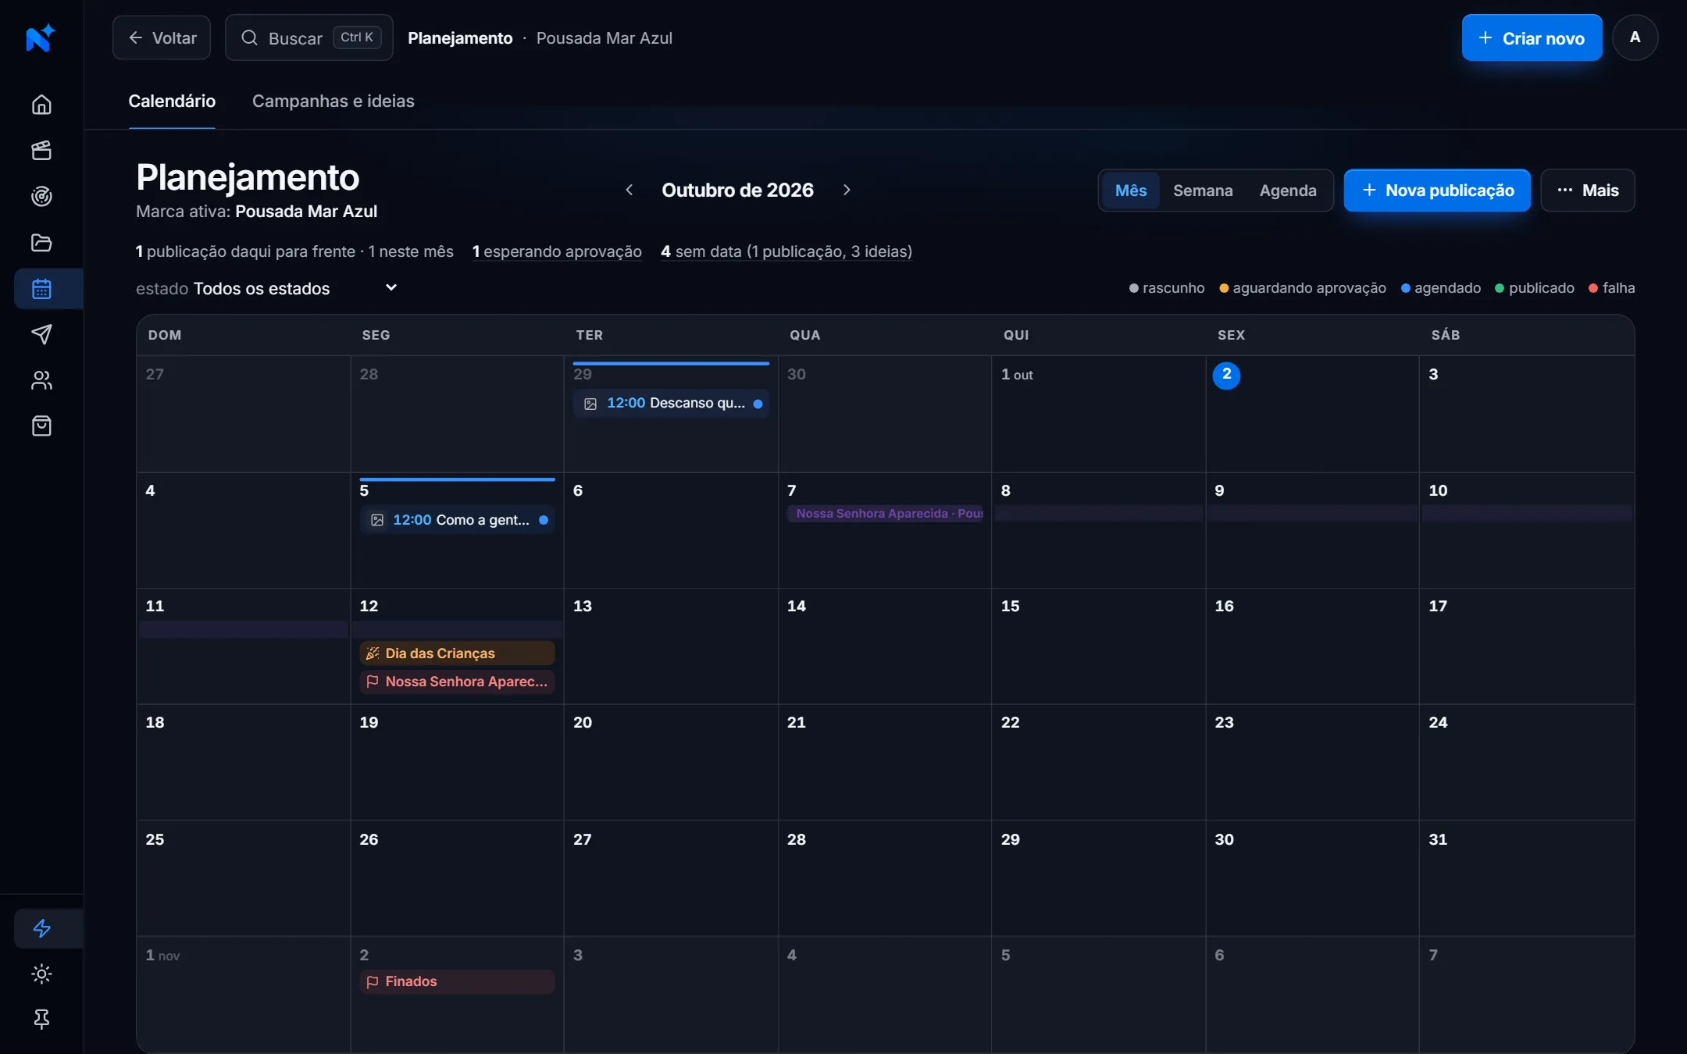The width and height of the screenshot is (1687, 1054).
Task: Open the Buscar search field
Action: click(309, 37)
